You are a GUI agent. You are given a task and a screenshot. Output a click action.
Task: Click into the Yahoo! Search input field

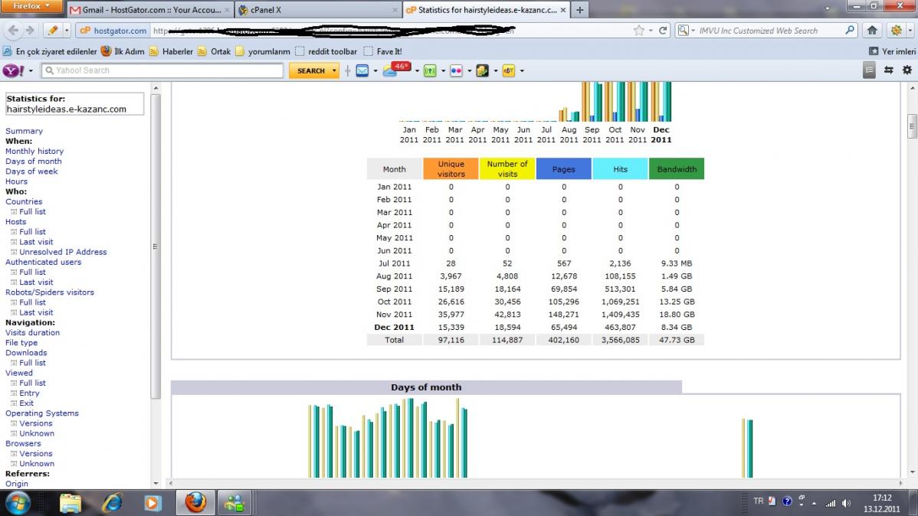pyautogui.click(x=162, y=70)
